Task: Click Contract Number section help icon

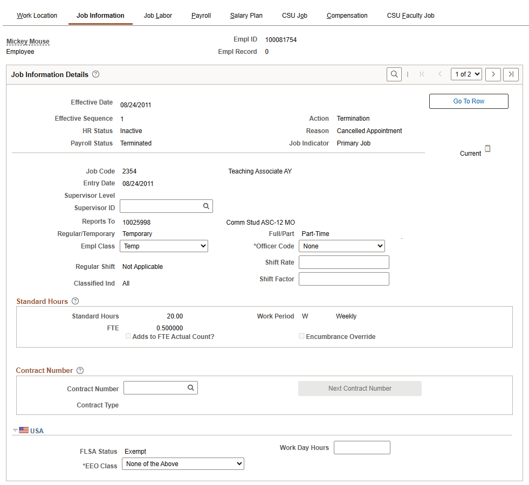Action: [x=80, y=371]
